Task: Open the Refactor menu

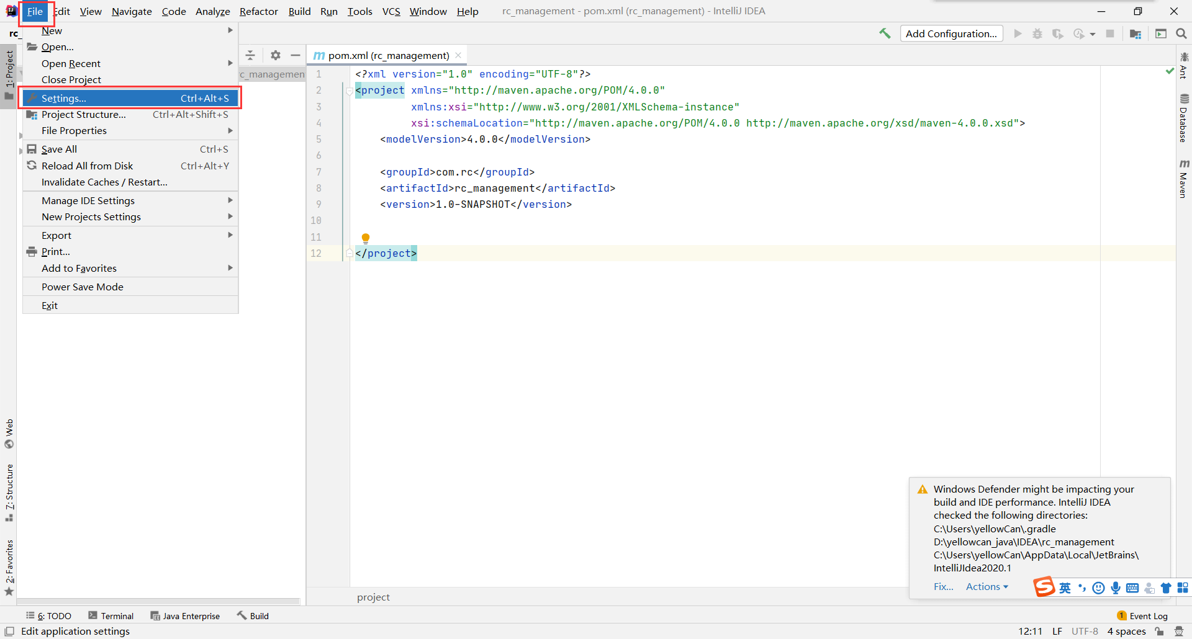Action: point(258,11)
